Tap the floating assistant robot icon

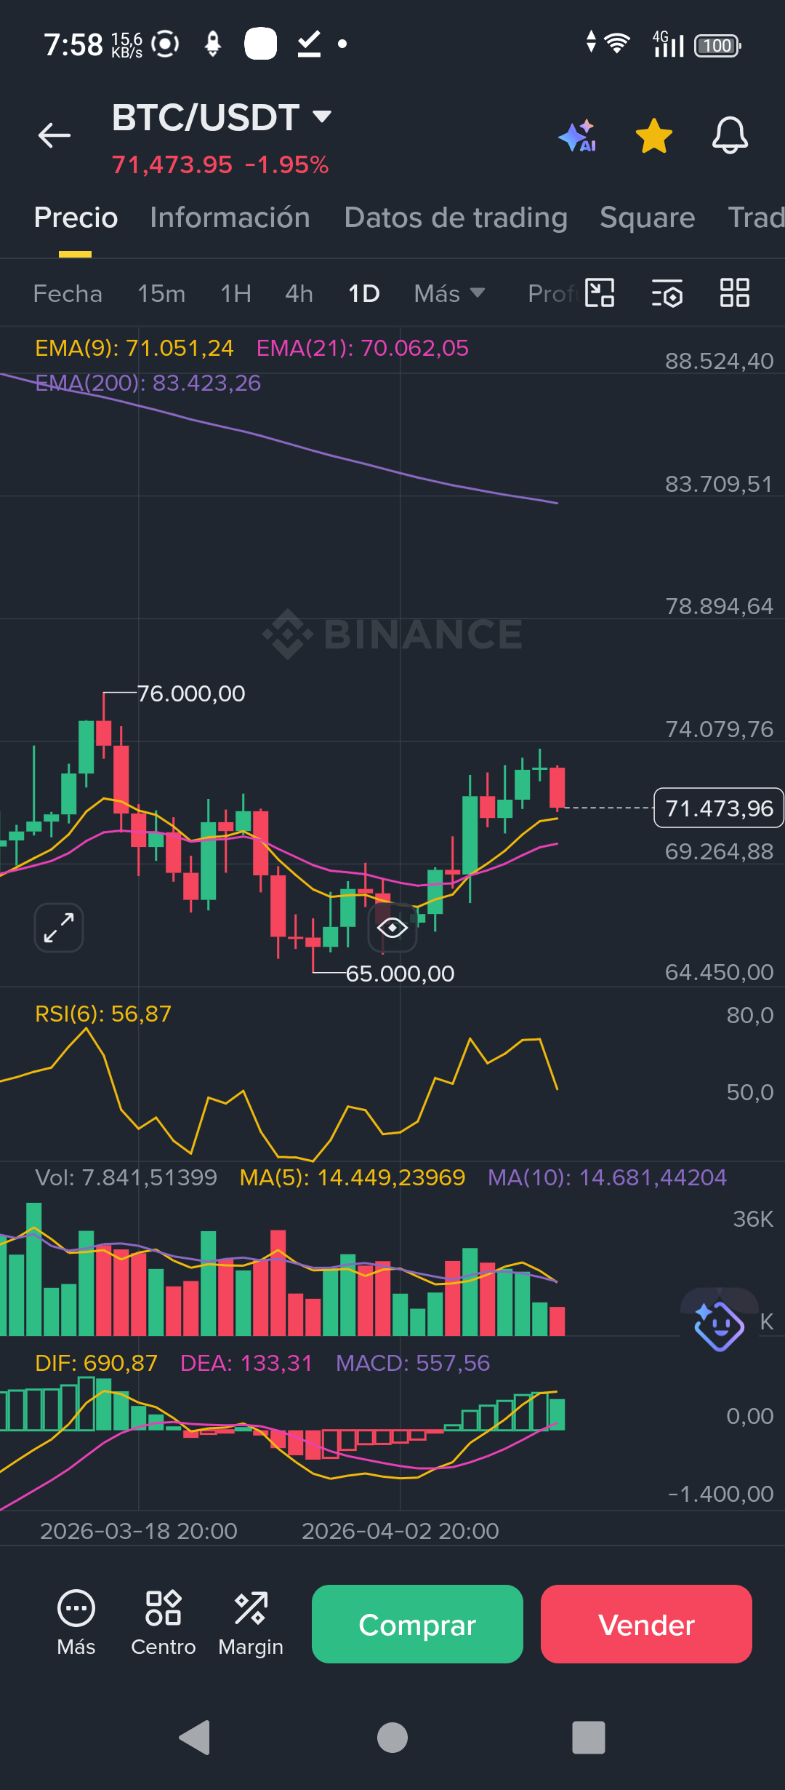[x=719, y=1326]
